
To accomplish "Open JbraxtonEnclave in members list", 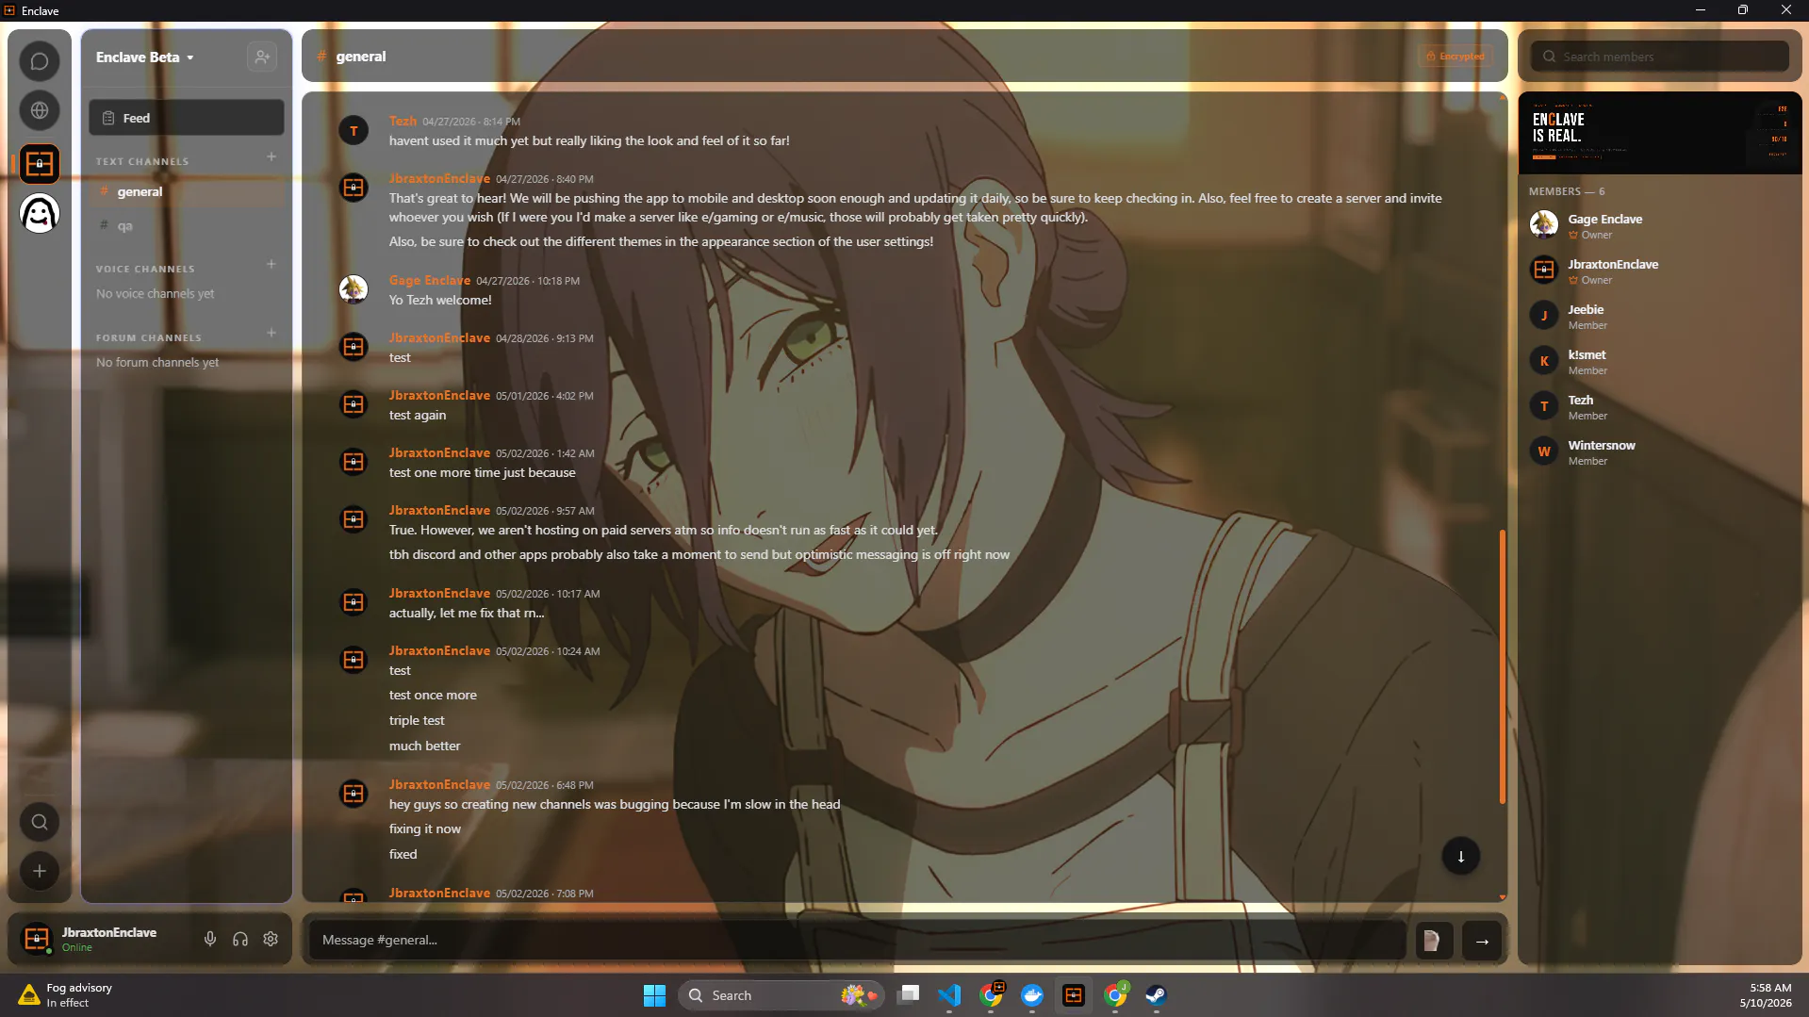I will (1660, 271).
